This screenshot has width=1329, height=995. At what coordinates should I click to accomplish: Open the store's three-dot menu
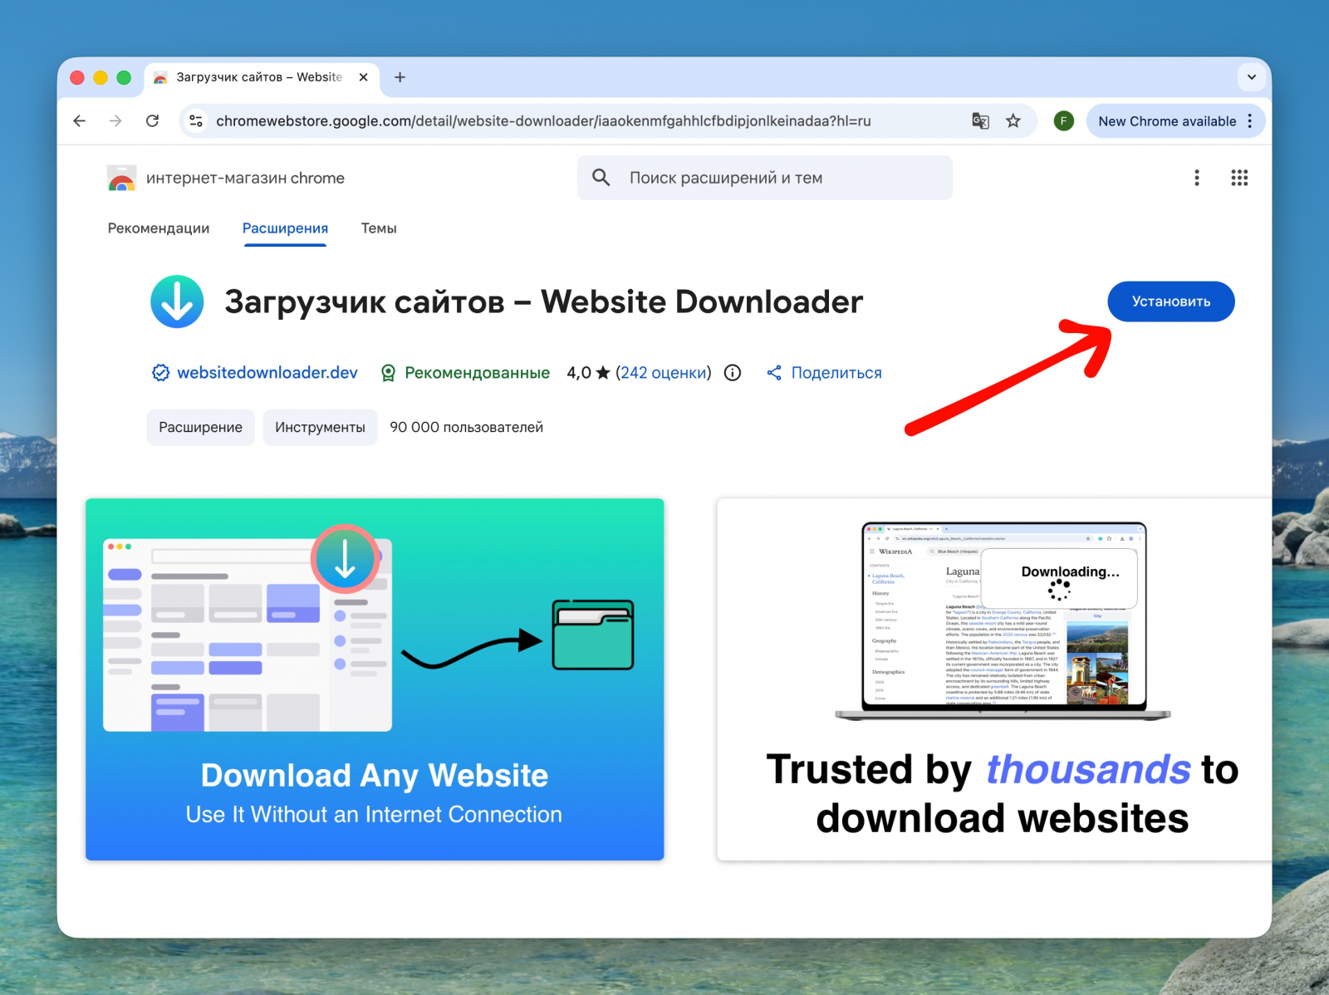pos(1197,178)
